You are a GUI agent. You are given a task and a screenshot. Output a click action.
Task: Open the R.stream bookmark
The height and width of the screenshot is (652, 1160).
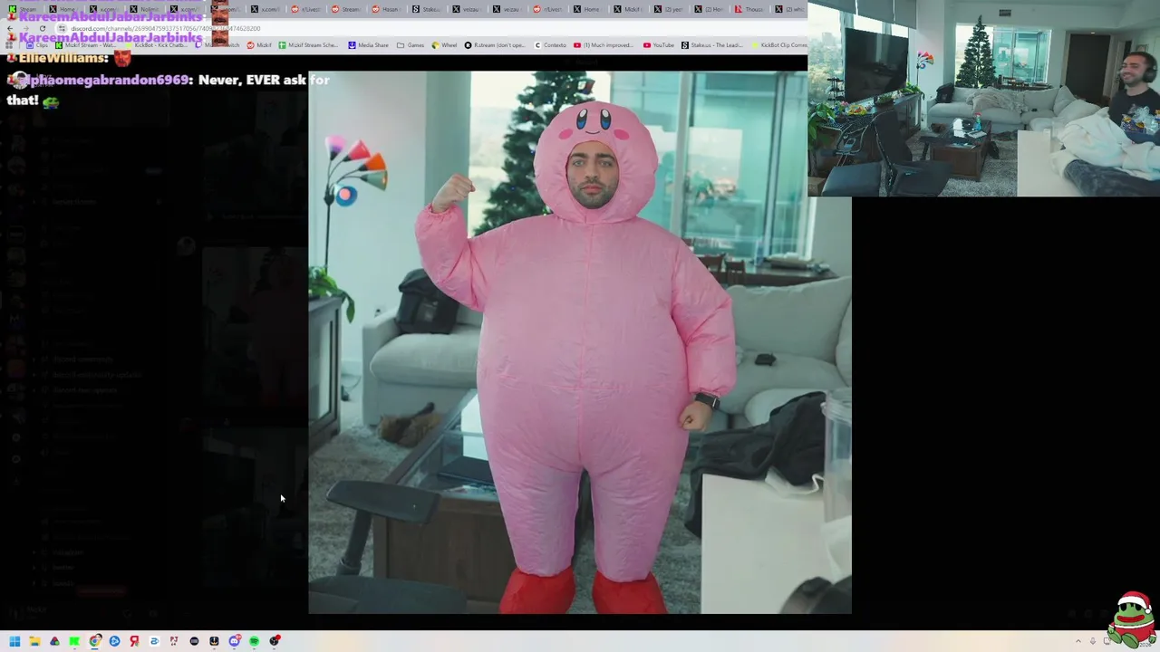click(495, 45)
